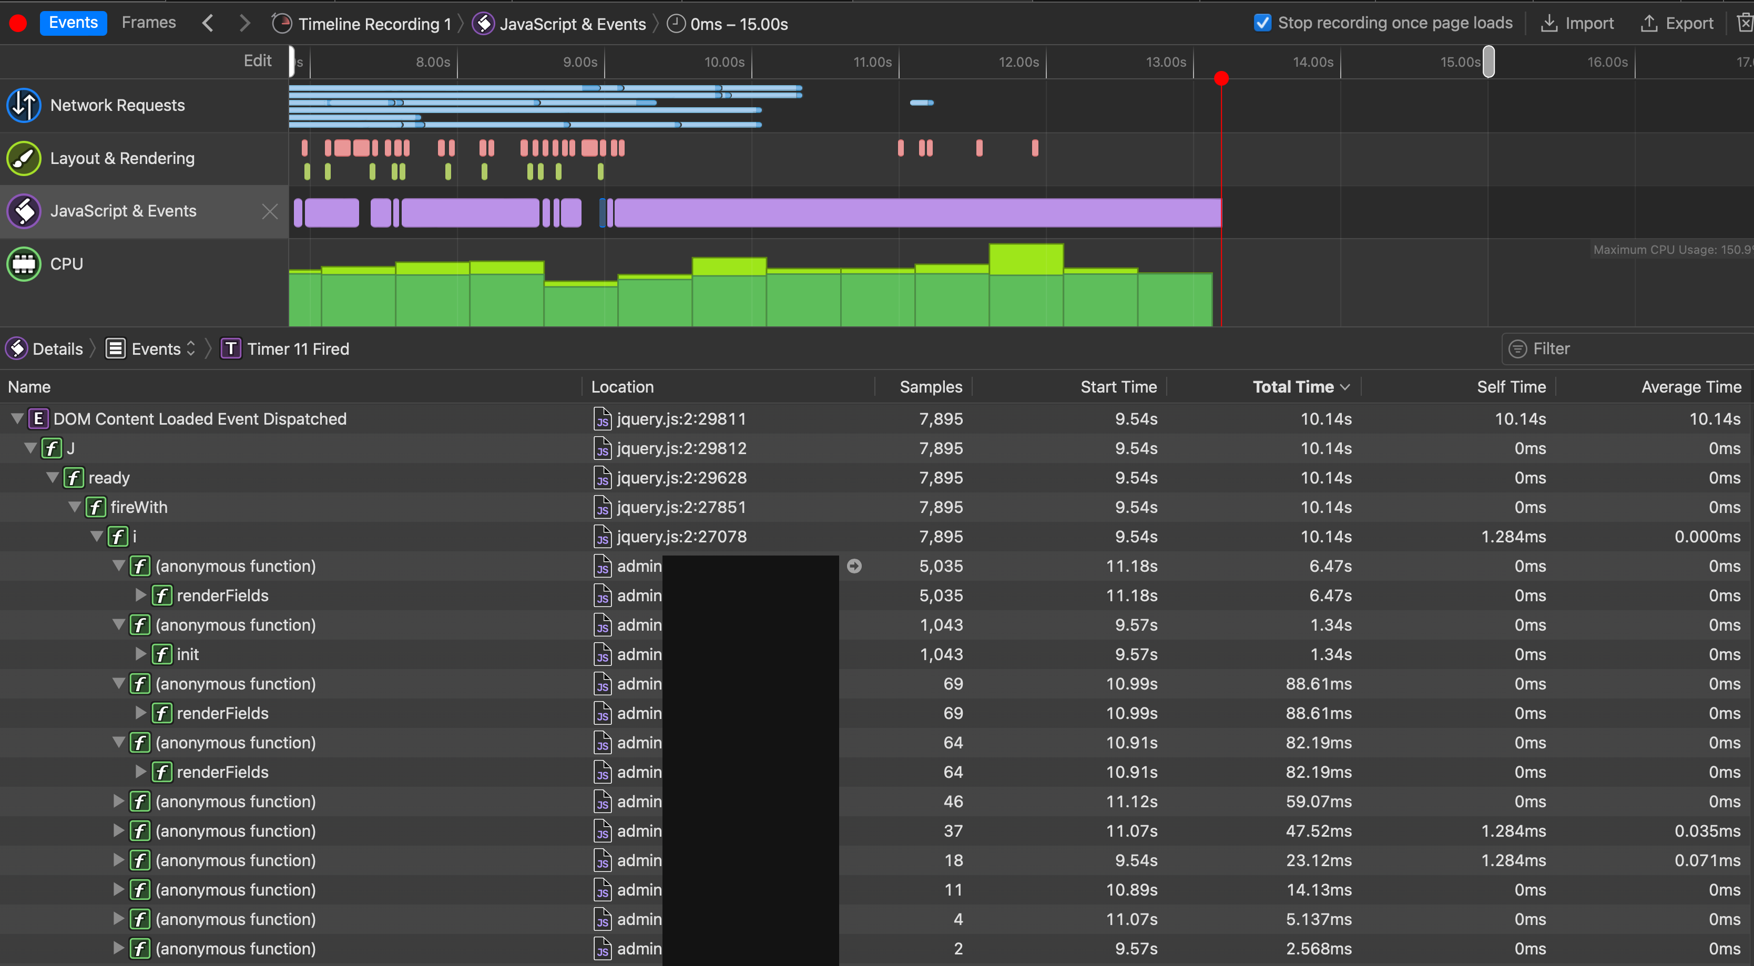The image size is (1754, 966).
Task: Collapse the ready function row
Action: tap(53, 477)
